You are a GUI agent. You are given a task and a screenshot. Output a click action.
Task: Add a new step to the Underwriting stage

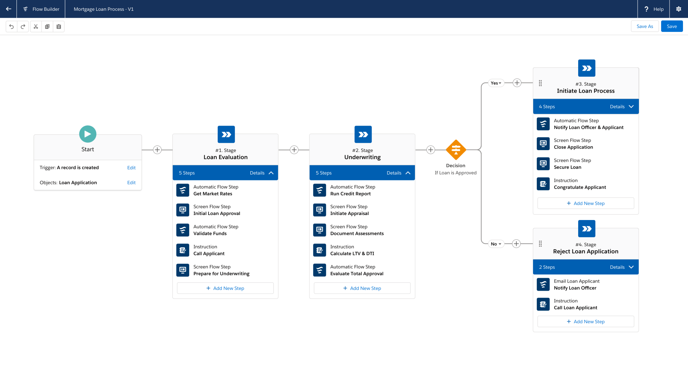point(362,288)
